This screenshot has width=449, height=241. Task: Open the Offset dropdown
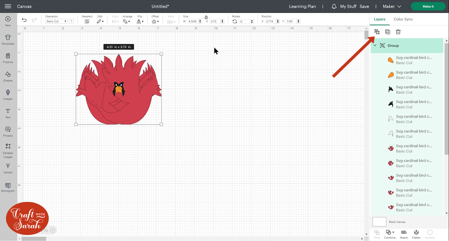[155, 21]
